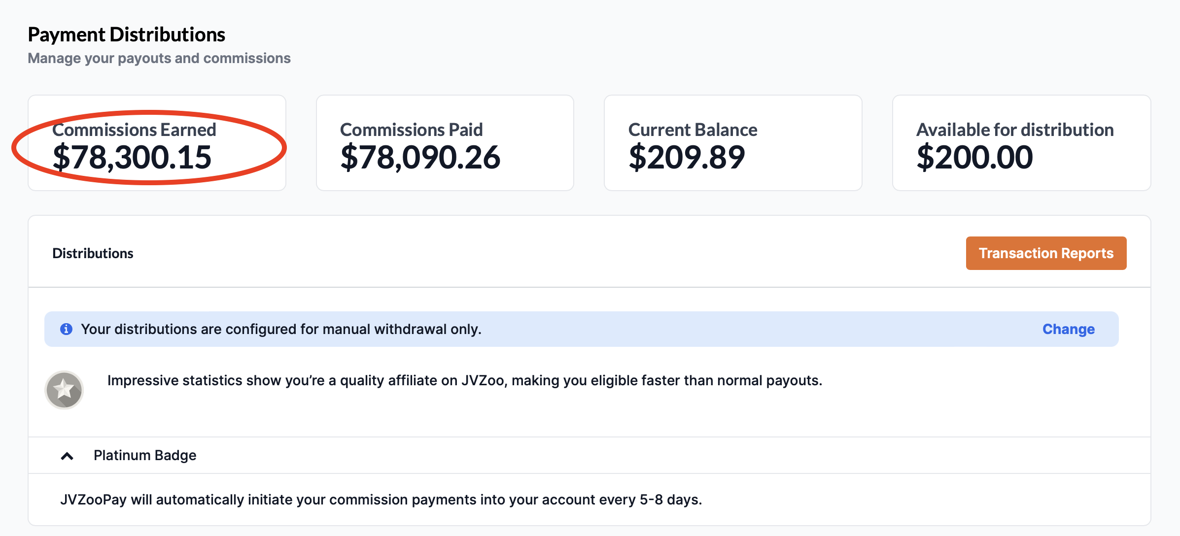Collapse the Platinum Badge chevron
1180x536 pixels.
[67, 456]
